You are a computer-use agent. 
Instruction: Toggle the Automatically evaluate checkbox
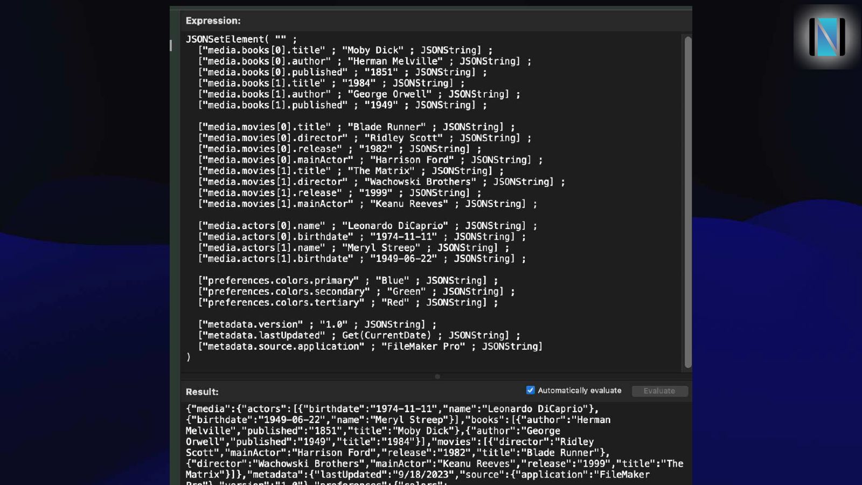tap(530, 390)
